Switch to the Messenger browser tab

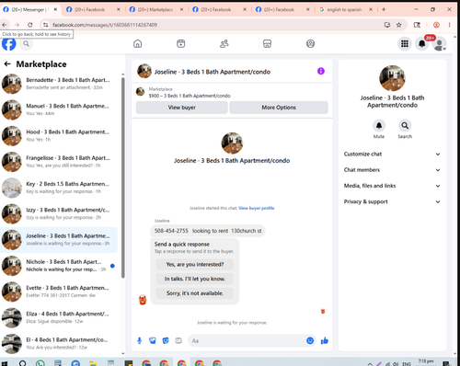click(x=29, y=9)
